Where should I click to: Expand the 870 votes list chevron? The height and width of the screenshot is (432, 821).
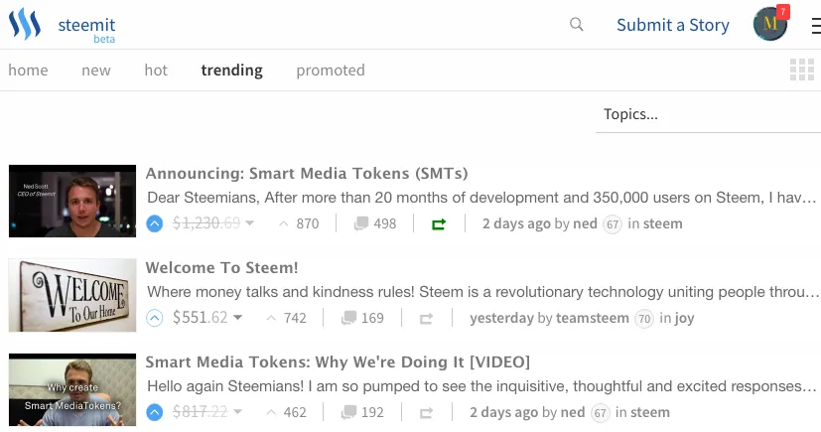click(x=283, y=224)
